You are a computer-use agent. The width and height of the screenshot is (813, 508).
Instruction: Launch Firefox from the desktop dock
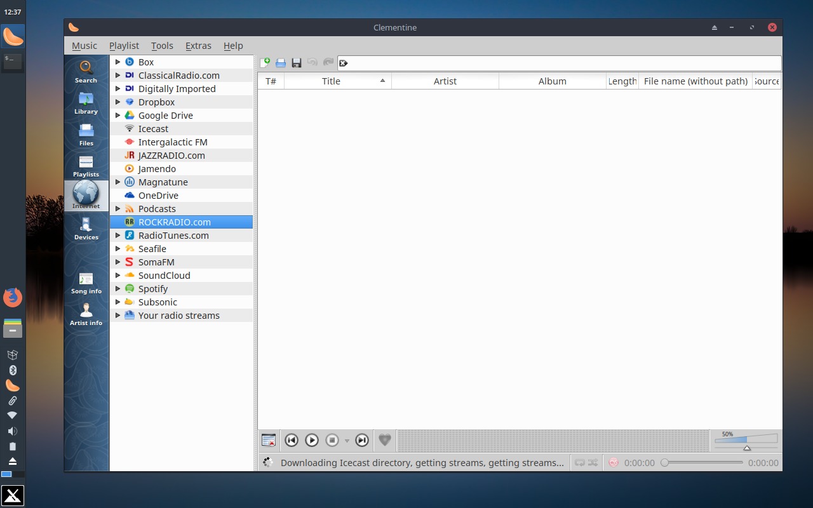pyautogui.click(x=13, y=297)
